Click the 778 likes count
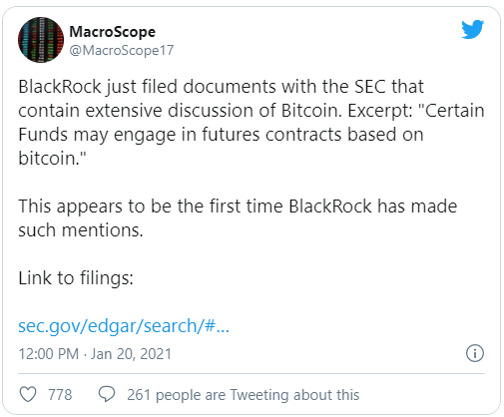The height and width of the screenshot is (417, 504). [x=60, y=395]
